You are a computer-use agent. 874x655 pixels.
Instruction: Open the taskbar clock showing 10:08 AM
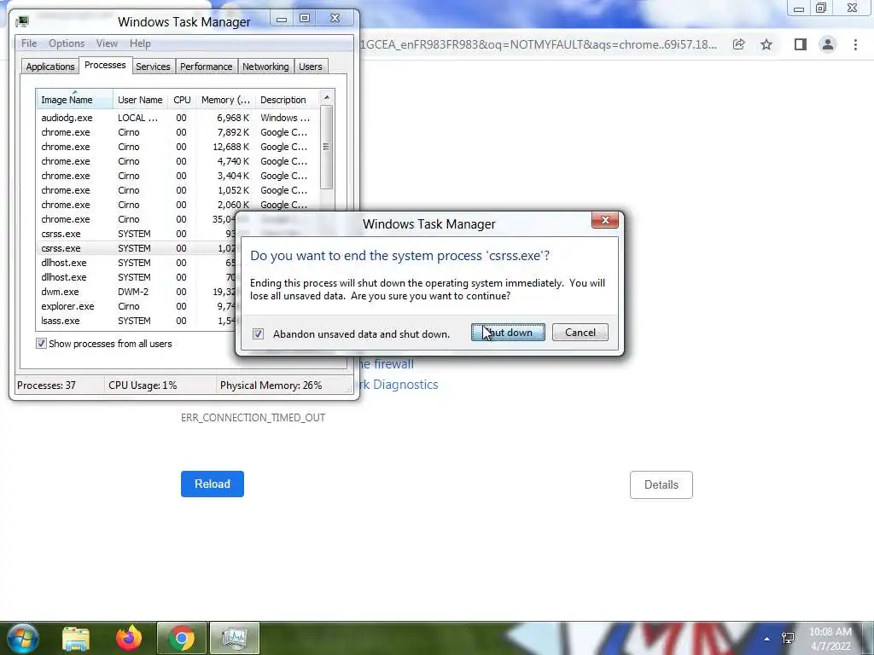pos(830,639)
